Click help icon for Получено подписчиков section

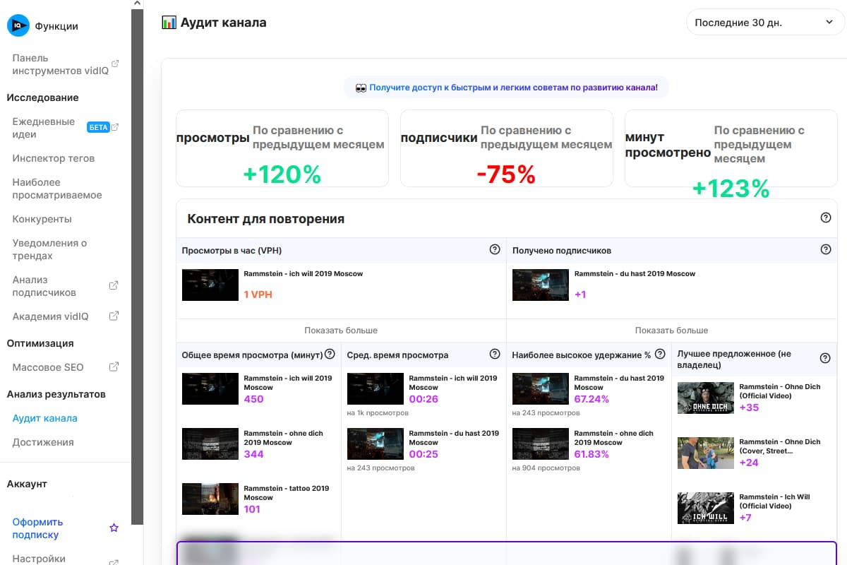[x=825, y=249]
